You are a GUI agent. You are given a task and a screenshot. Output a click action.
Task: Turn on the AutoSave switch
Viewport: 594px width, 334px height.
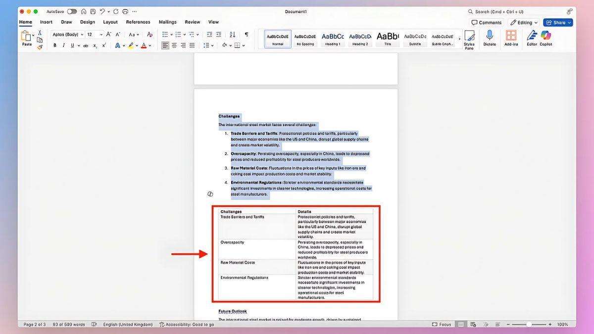tap(72, 11)
